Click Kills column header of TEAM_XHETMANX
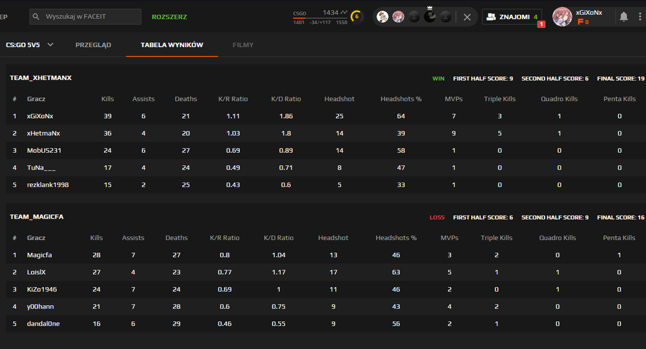This screenshot has height=349, width=646. (x=107, y=99)
